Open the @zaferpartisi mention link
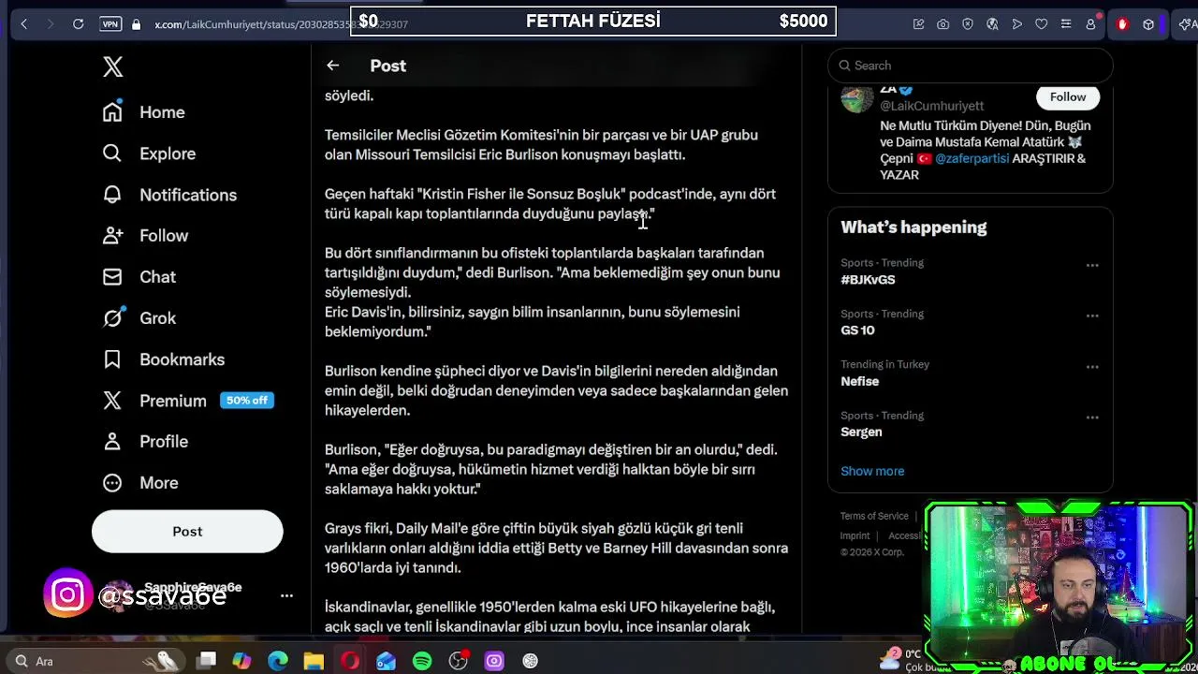The height and width of the screenshot is (674, 1198). pos(972,158)
